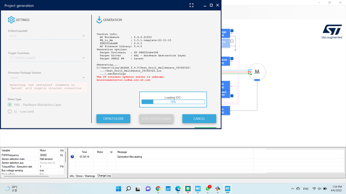346x194 pixels.
Task: Toggle the checkbox beside the '...ture' block
Action: click(232, 58)
